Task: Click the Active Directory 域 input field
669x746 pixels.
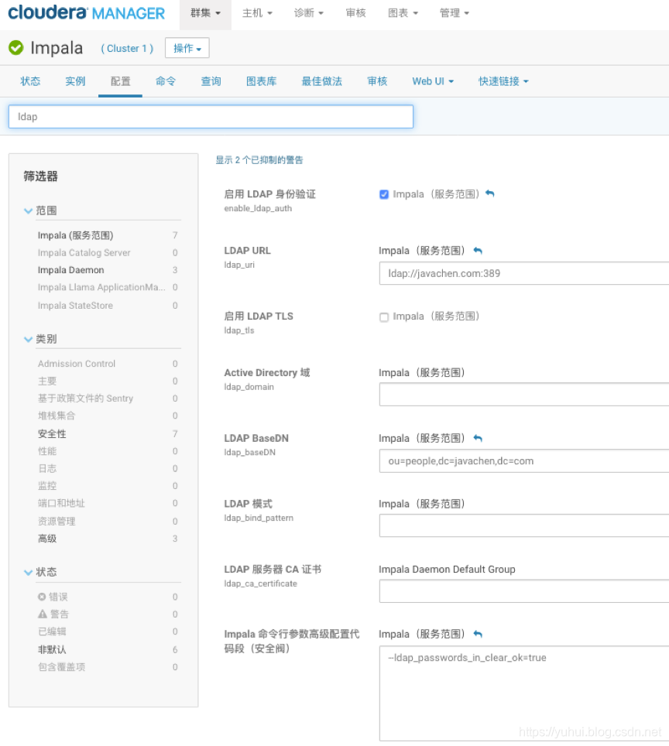Action: coord(524,395)
